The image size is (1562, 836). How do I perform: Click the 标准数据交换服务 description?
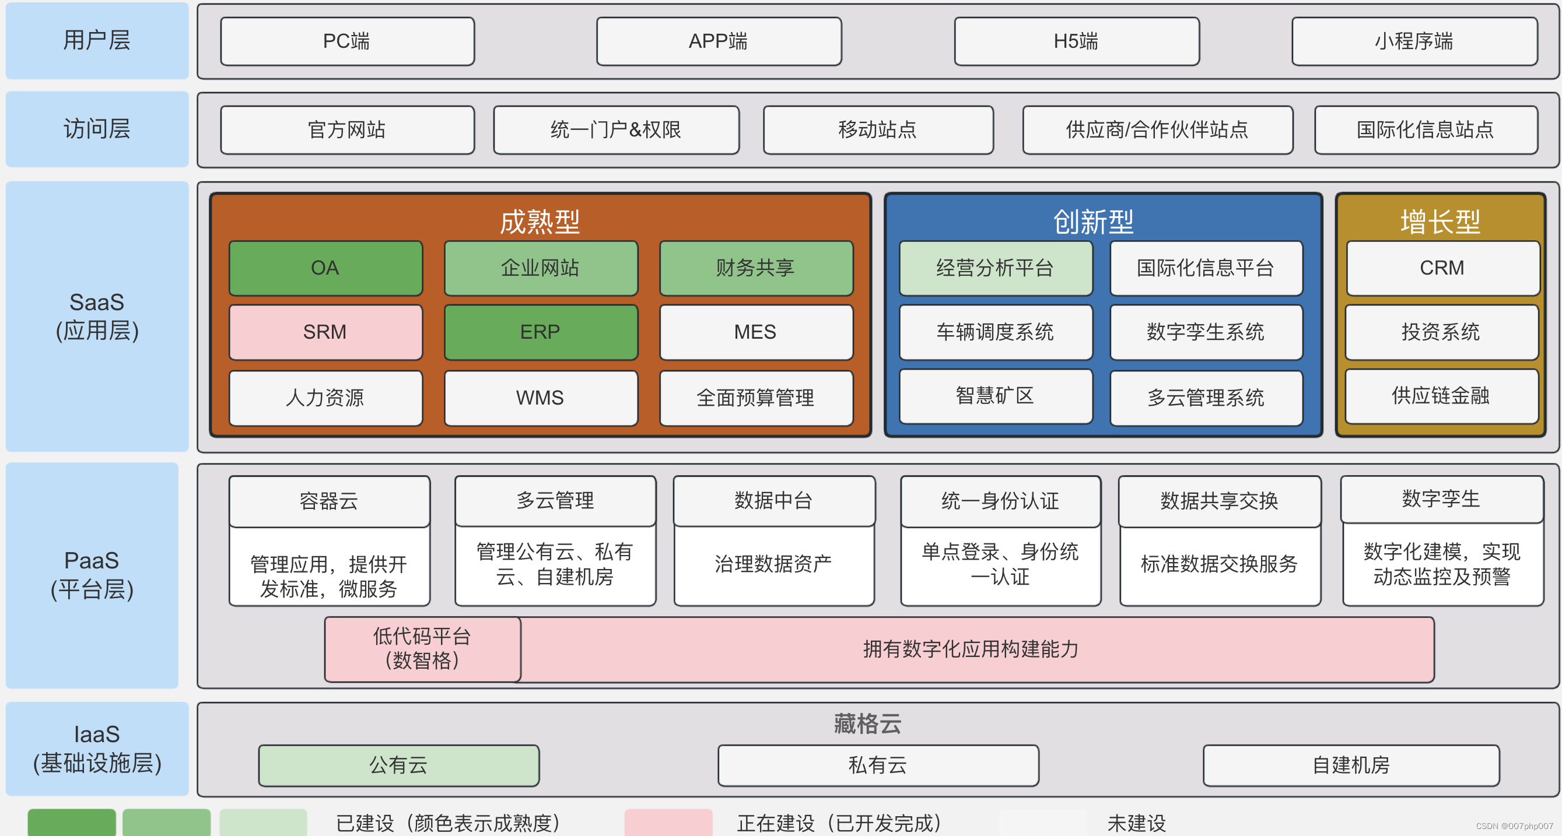[x=1220, y=564]
